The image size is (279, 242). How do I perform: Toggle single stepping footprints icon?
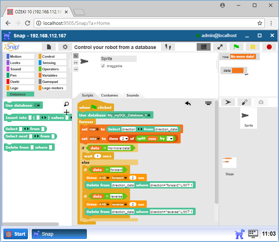click(x=168, y=47)
